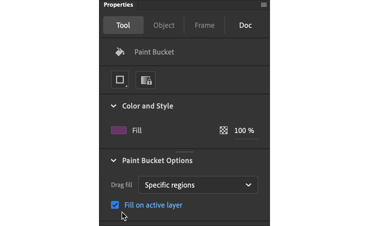The width and height of the screenshot is (369, 226).
Task: Switch to the Doc tab
Action: [x=245, y=25]
